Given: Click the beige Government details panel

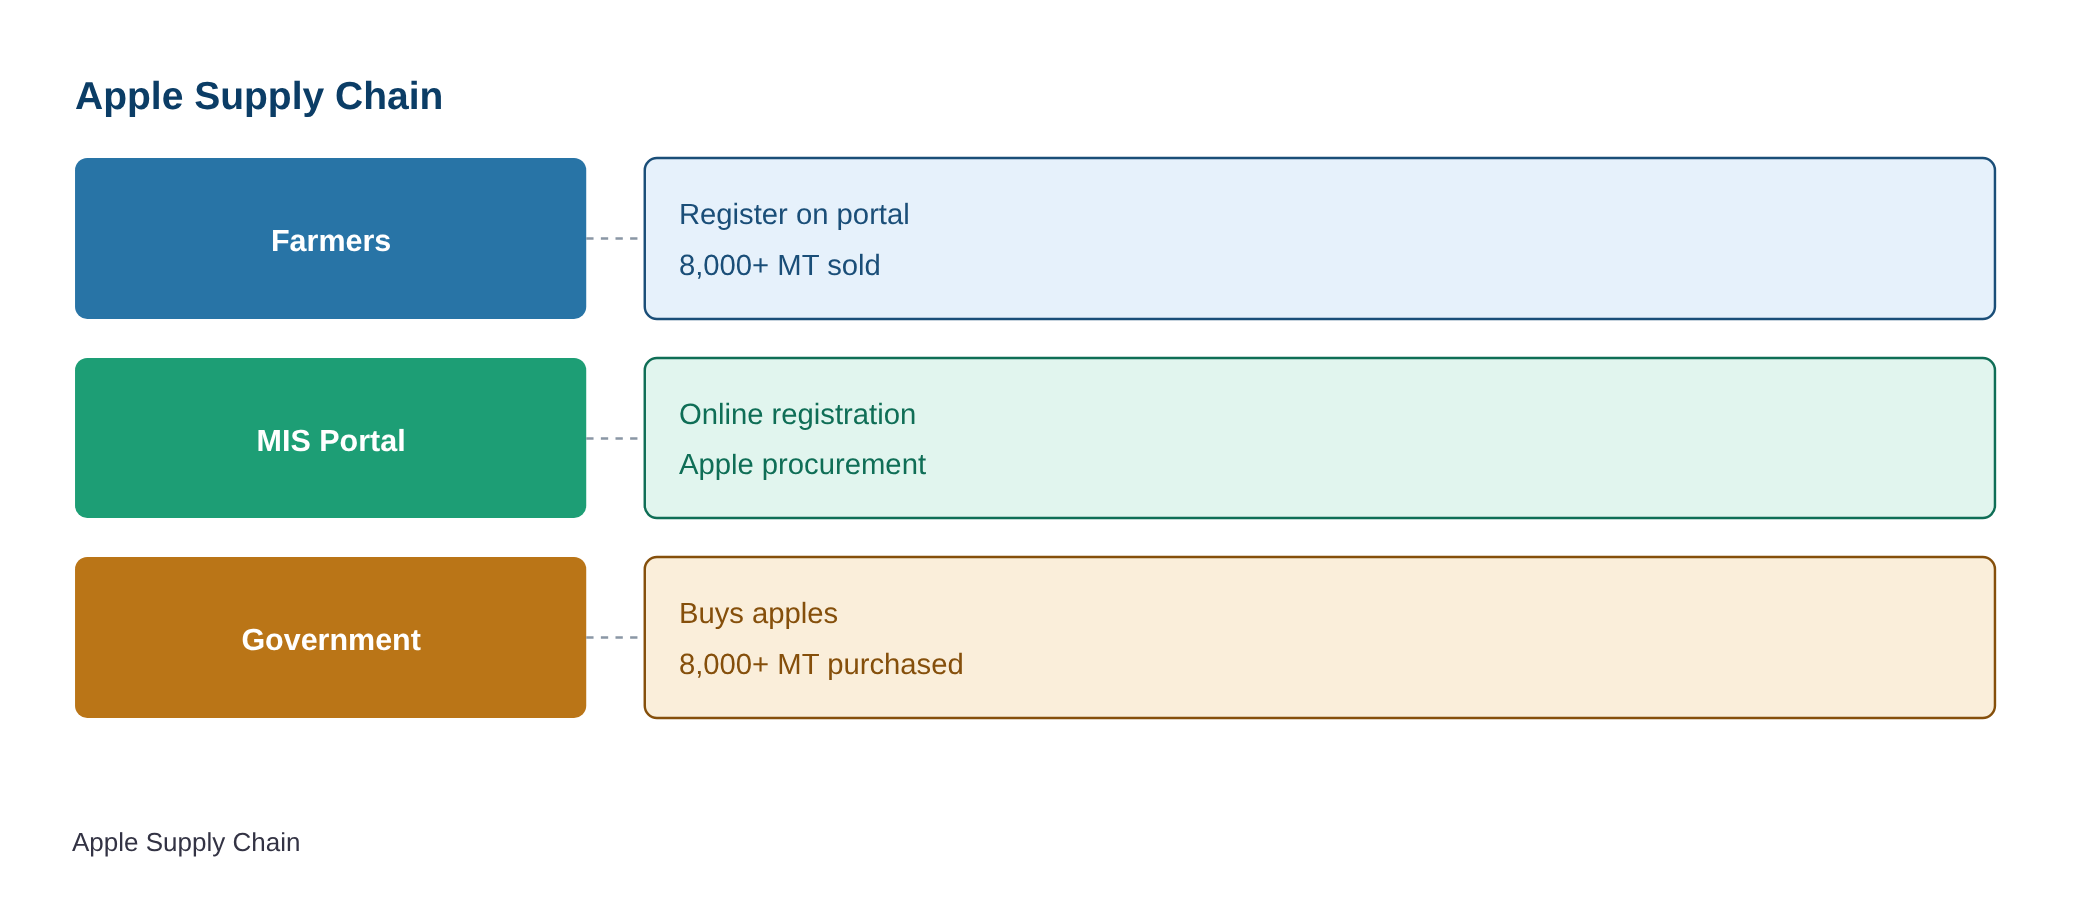Looking at the screenshot, I should pos(1320,637).
